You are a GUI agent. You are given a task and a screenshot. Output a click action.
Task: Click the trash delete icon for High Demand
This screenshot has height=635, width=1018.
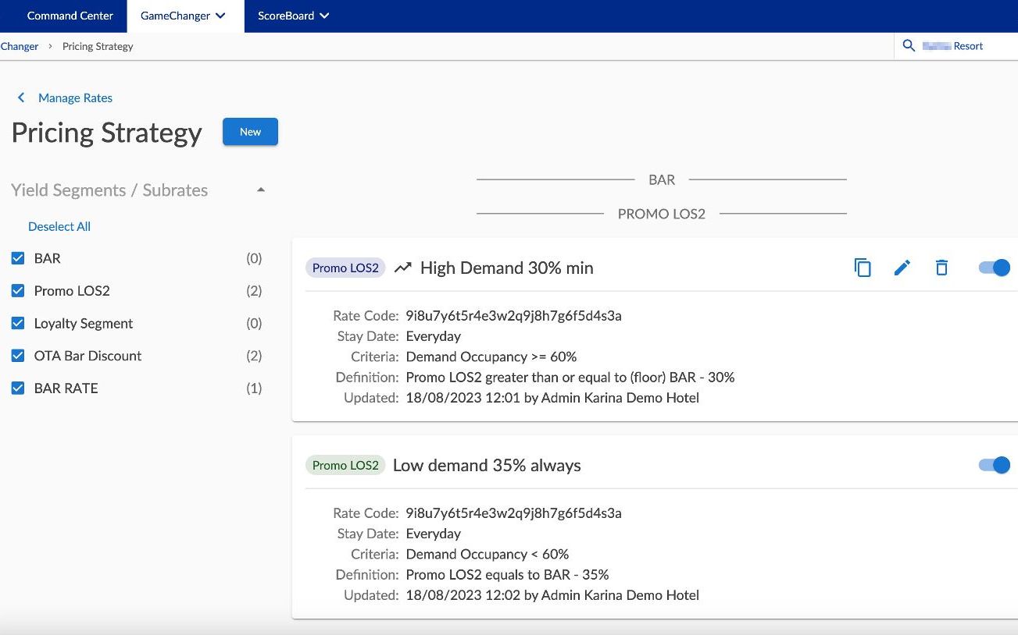tap(941, 268)
